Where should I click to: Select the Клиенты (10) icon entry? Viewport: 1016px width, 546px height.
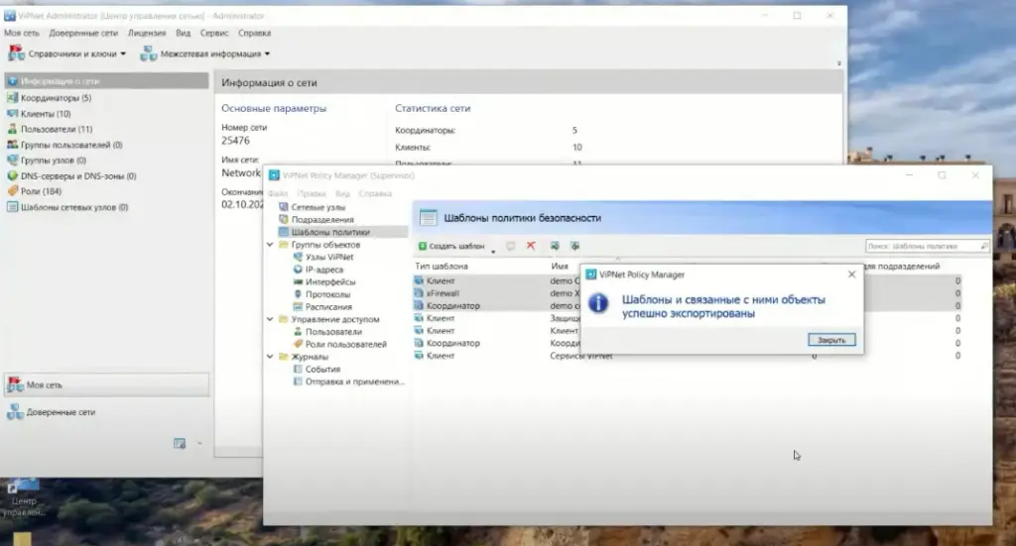click(13, 114)
